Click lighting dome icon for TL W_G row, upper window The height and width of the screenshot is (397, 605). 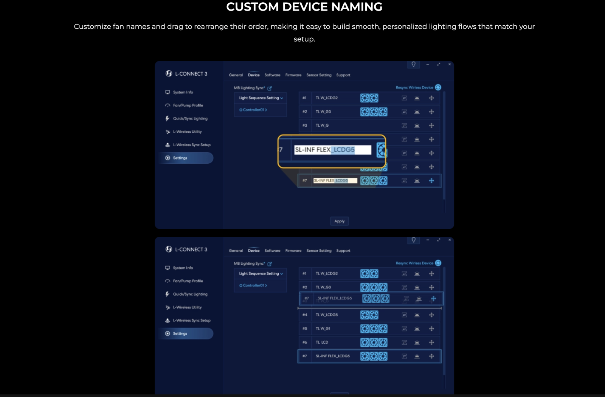pyautogui.click(x=417, y=126)
